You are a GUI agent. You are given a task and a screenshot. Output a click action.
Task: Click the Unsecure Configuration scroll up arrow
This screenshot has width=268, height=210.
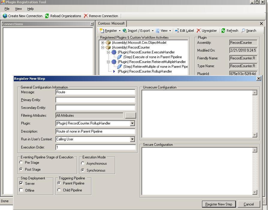tap(255, 93)
